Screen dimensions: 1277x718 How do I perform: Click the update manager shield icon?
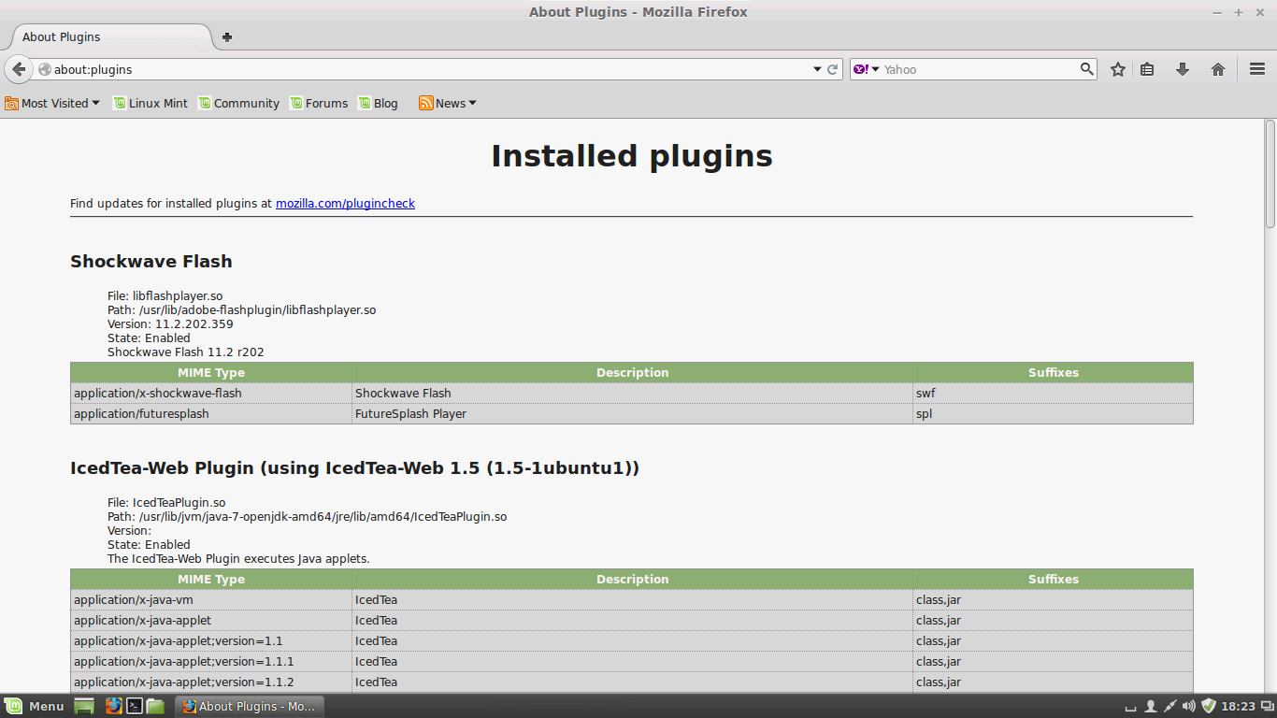tap(1209, 706)
